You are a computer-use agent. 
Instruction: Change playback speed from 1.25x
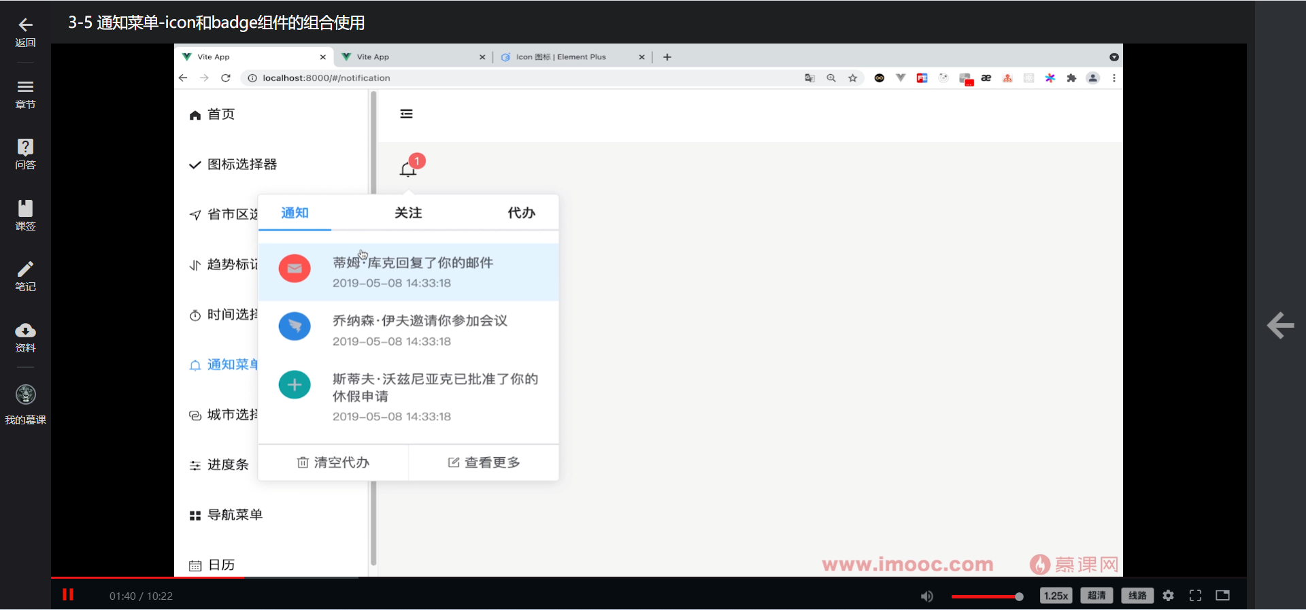[1056, 596]
